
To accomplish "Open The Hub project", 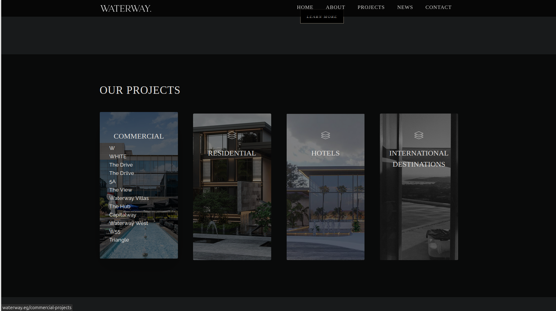I will pyautogui.click(x=120, y=206).
